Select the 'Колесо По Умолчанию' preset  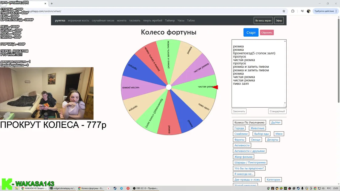click(249, 122)
